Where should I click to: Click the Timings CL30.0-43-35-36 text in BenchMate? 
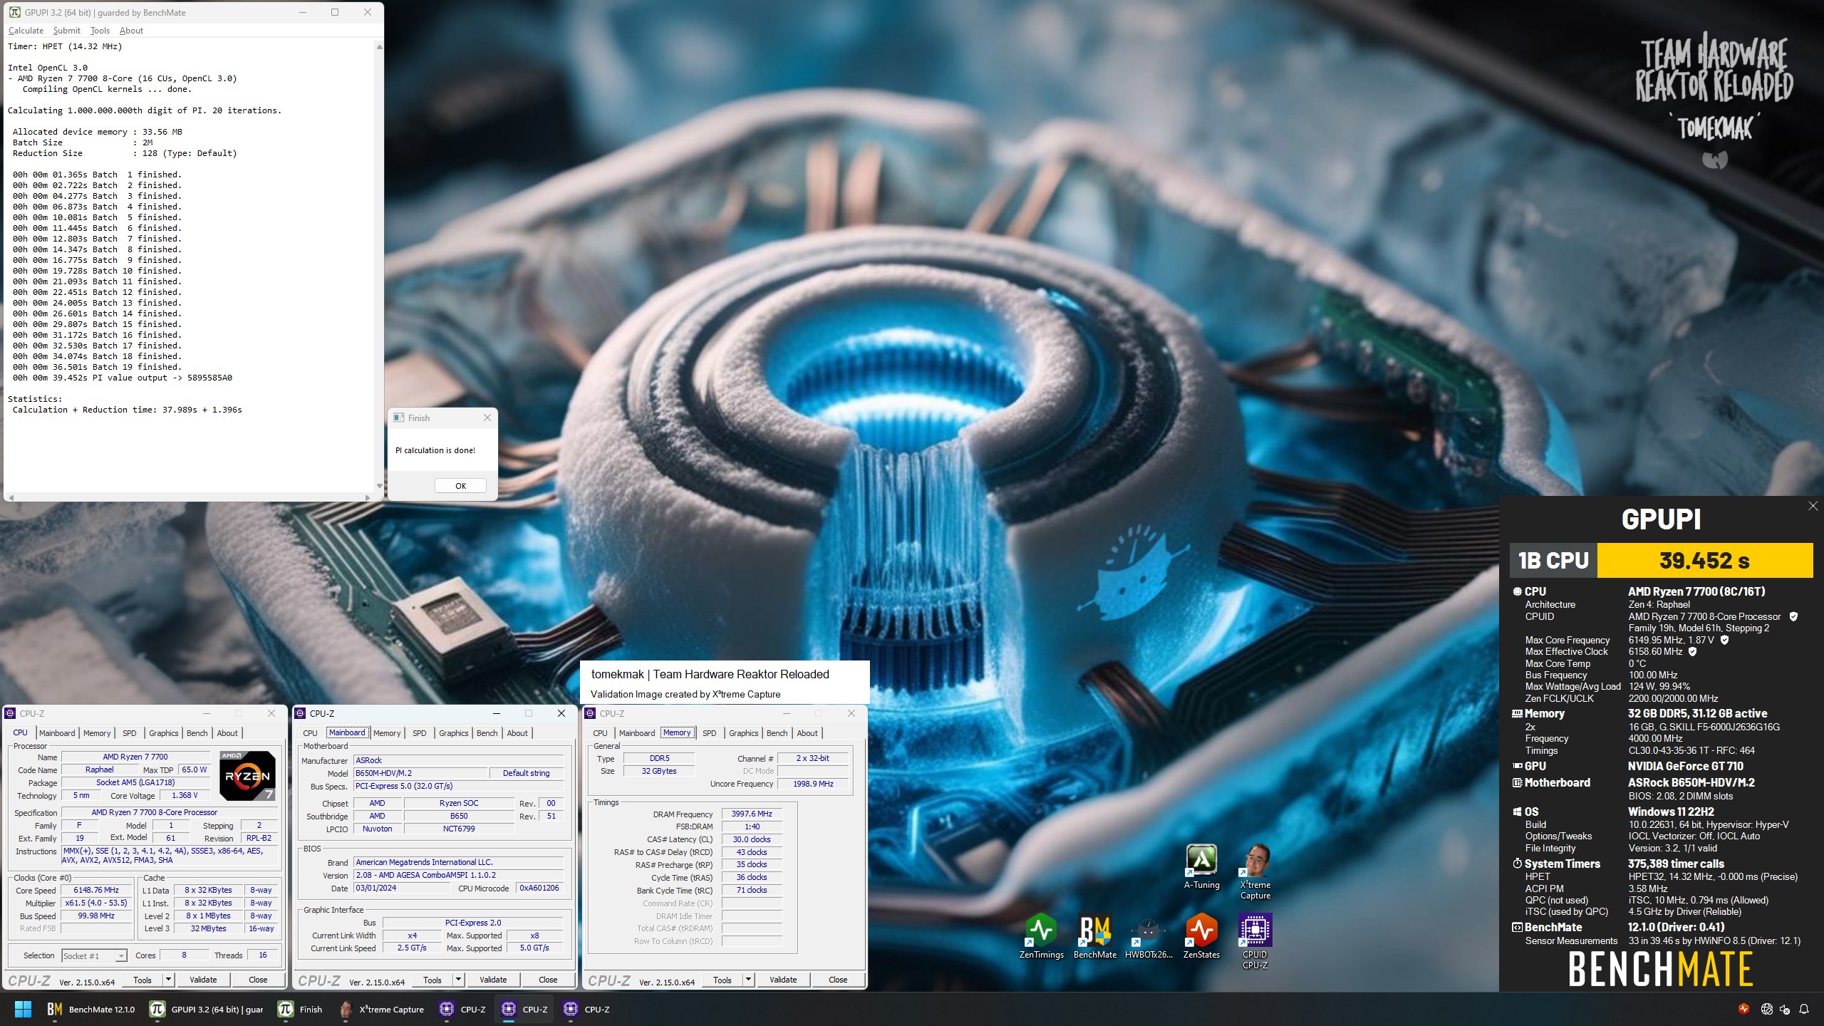(x=1691, y=750)
